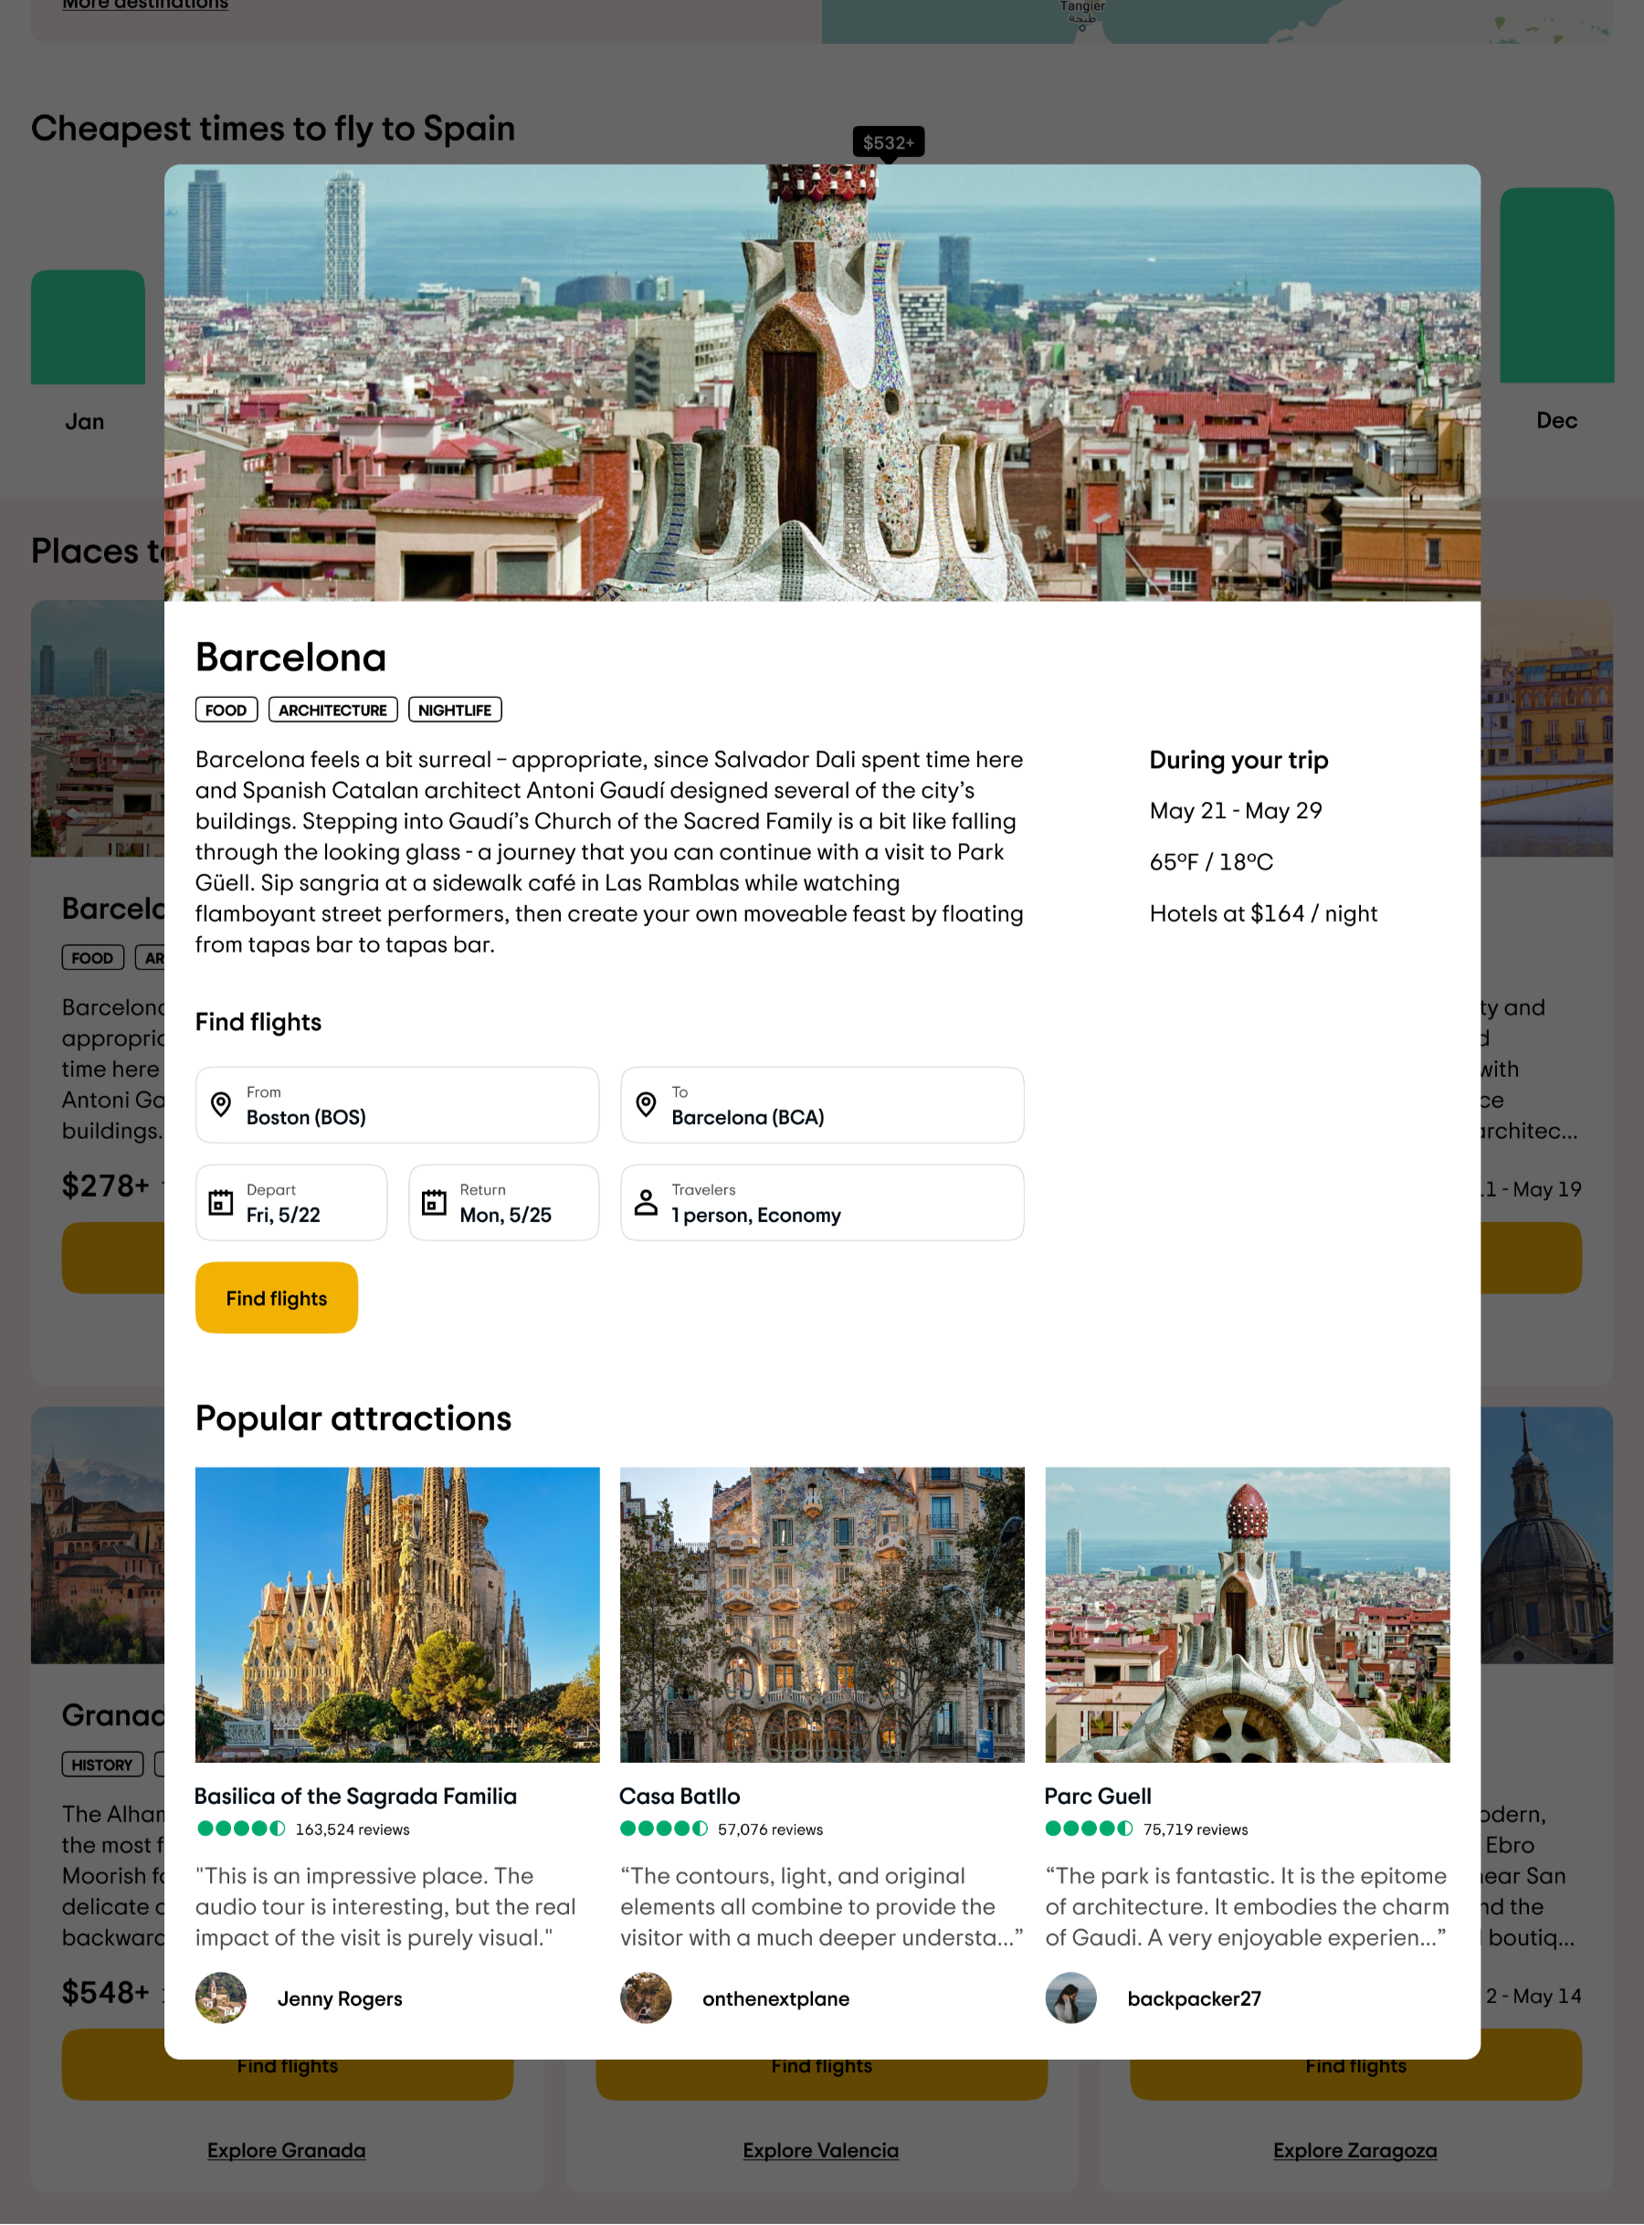Open the Casa Batllo attraction photo
This screenshot has width=1644, height=2225.
click(822, 1614)
